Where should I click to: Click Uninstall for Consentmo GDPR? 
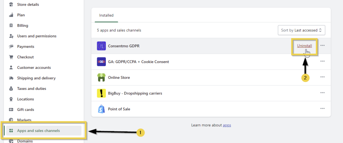[x=304, y=46]
